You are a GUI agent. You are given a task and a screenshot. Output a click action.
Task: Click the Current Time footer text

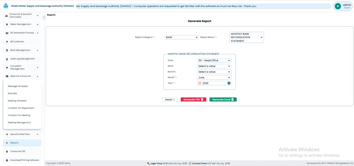(x=211, y=164)
